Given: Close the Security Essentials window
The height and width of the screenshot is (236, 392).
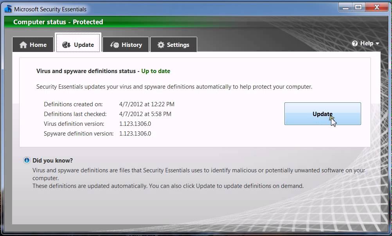Looking at the screenshot, I should coord(377,7).
